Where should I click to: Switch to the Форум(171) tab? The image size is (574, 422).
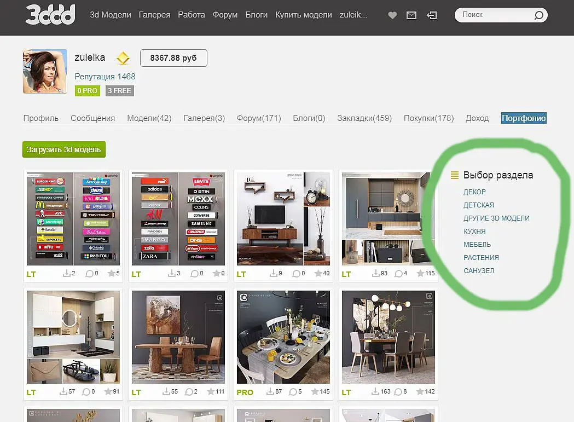259,118
